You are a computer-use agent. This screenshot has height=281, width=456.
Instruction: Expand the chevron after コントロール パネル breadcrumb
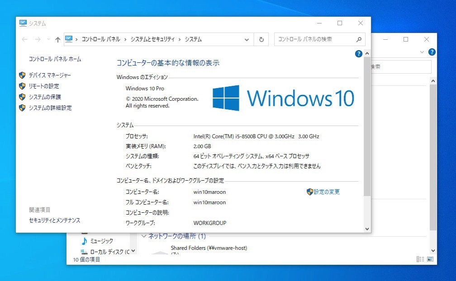[125, 39]
